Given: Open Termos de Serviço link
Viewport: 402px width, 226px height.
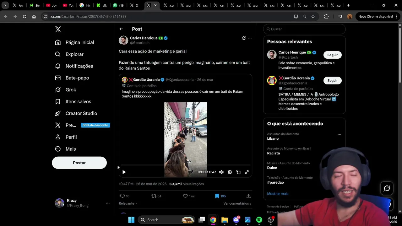Looking at the screenshot, I should coord(278,207).
